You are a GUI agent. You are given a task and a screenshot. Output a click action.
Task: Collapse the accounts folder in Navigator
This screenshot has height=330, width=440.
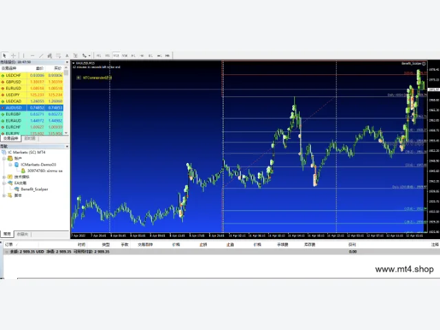pyautogui.click(x=4, y=158)
